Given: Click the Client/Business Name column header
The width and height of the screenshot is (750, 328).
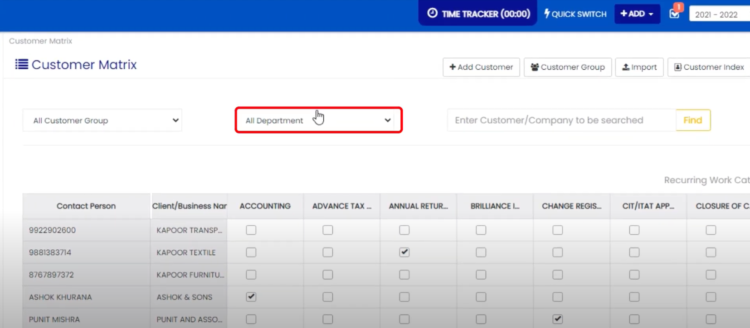Looking at the screenshot, I should pos(189,206).
